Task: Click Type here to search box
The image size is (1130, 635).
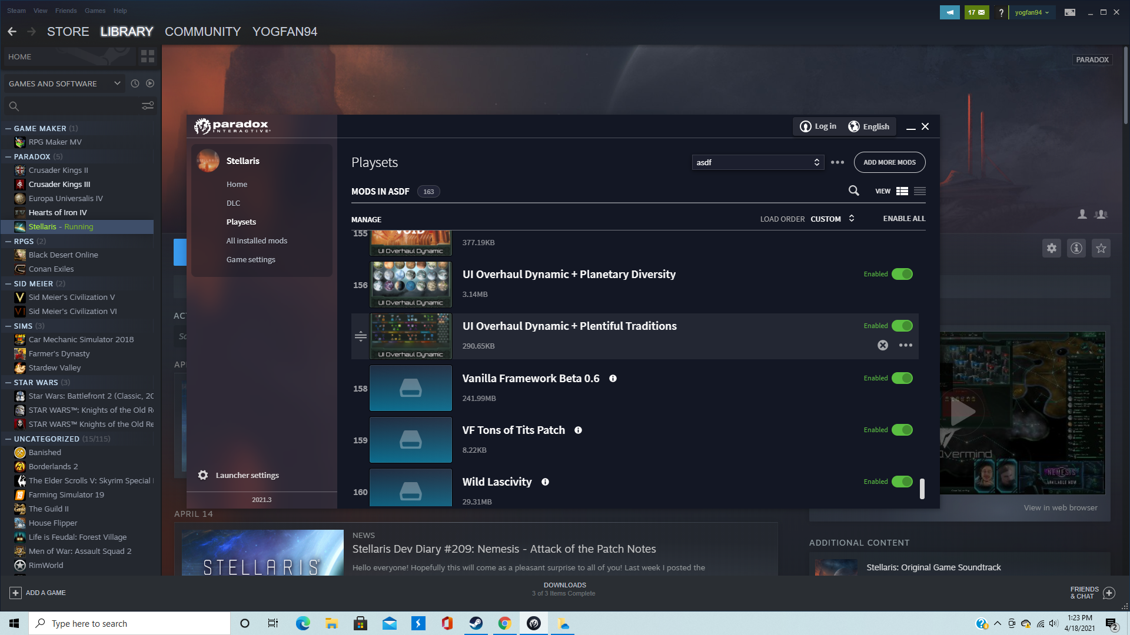Action: (x=129, y=623)
